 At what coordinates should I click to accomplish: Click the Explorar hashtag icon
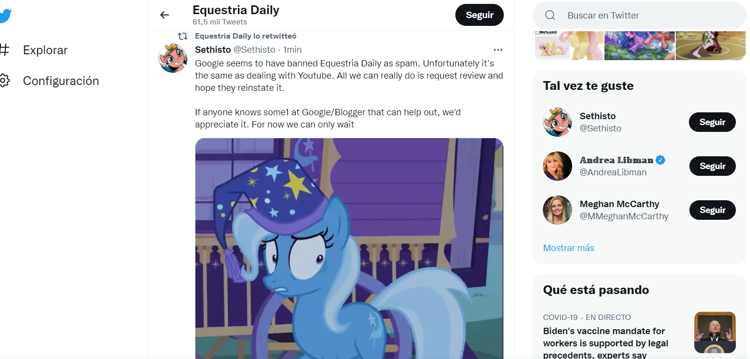click(x=4, y=50)
